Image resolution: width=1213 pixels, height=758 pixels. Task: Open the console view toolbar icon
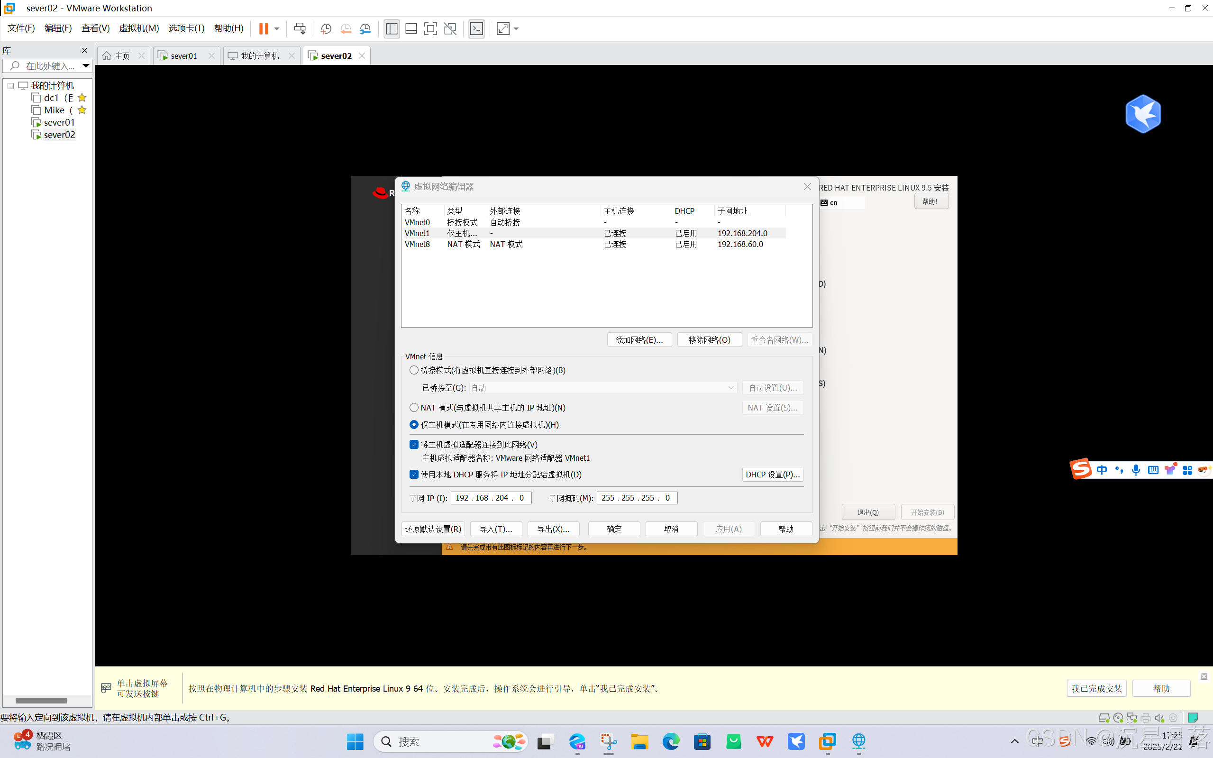point(476,28)
